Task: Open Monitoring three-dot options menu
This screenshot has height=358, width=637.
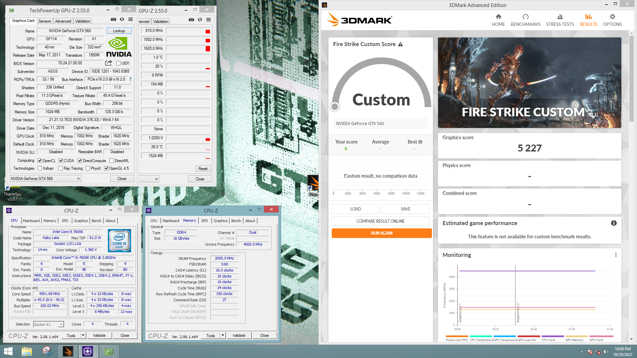Action: (616, 255)
